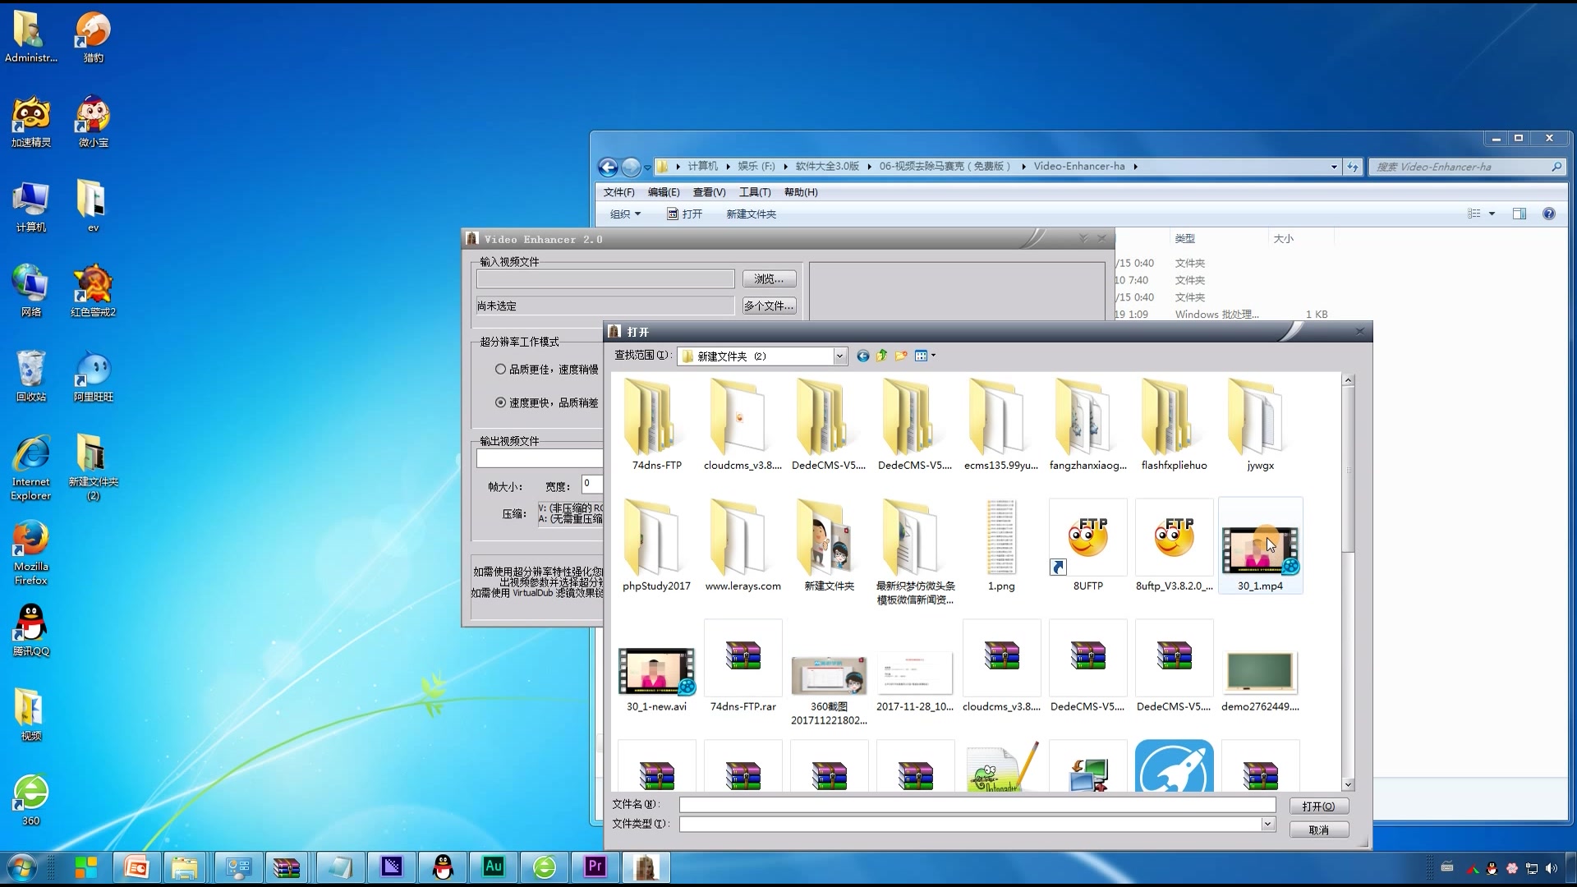
Task: Select the 30_1.mp4 video file
Action: coord(1260,545)
